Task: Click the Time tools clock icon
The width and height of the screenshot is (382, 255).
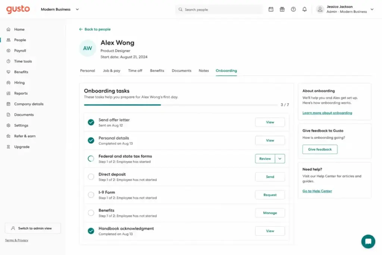Action: click(x=9, y=61)
